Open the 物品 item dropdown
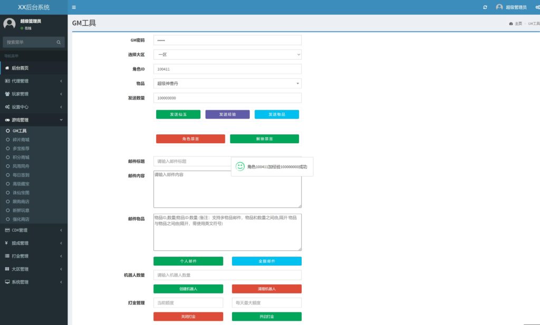The width and height of the screenshot is (540, 325). (x=227, y=83)
